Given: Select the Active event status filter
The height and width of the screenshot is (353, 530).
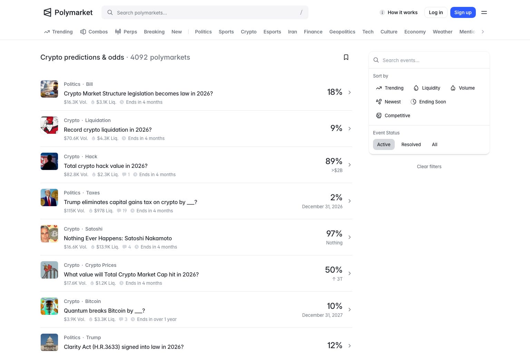Looking at the screenshot, I should tap(384, 144).
